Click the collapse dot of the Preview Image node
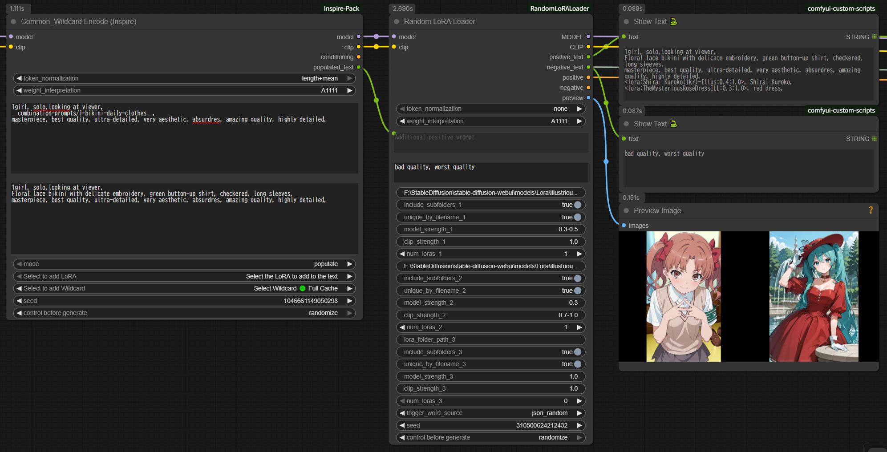 click(626, 210)
